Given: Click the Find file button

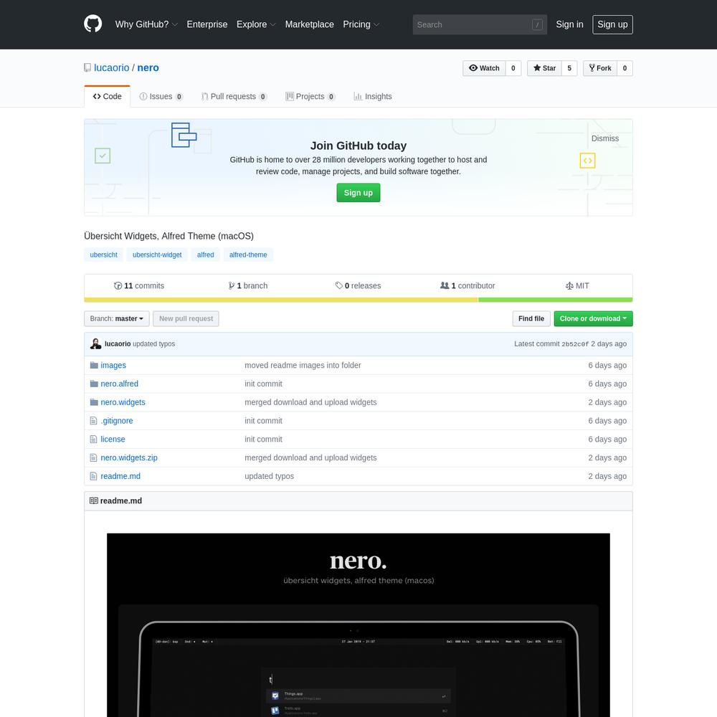Looking at the screenshot, I should coord(531,319).
